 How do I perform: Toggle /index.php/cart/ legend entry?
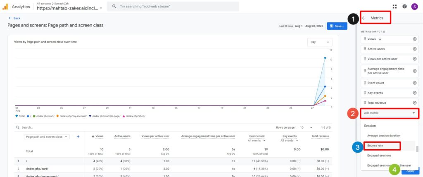43,116
